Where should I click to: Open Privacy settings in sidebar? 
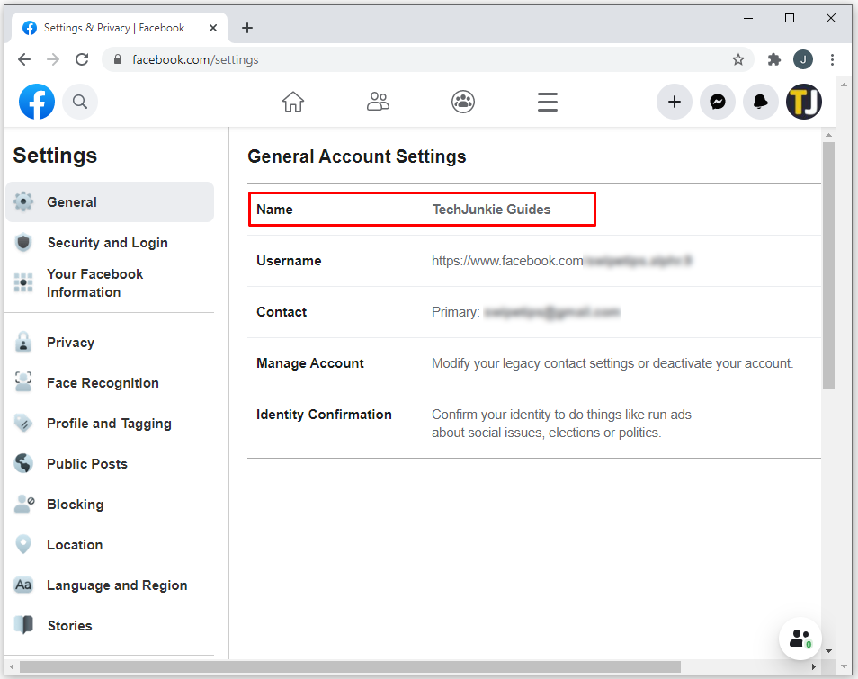click(70, 343)
